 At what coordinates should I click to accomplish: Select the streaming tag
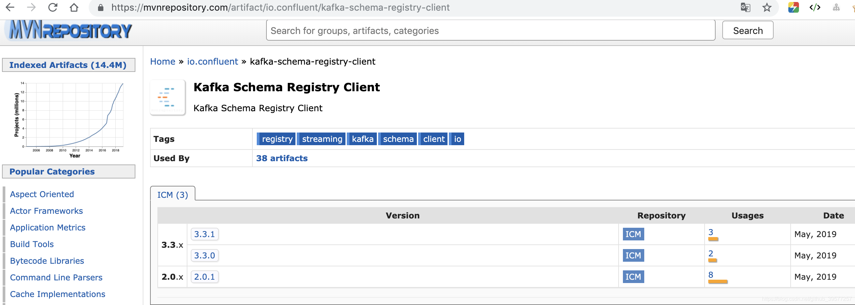(322, 139)
